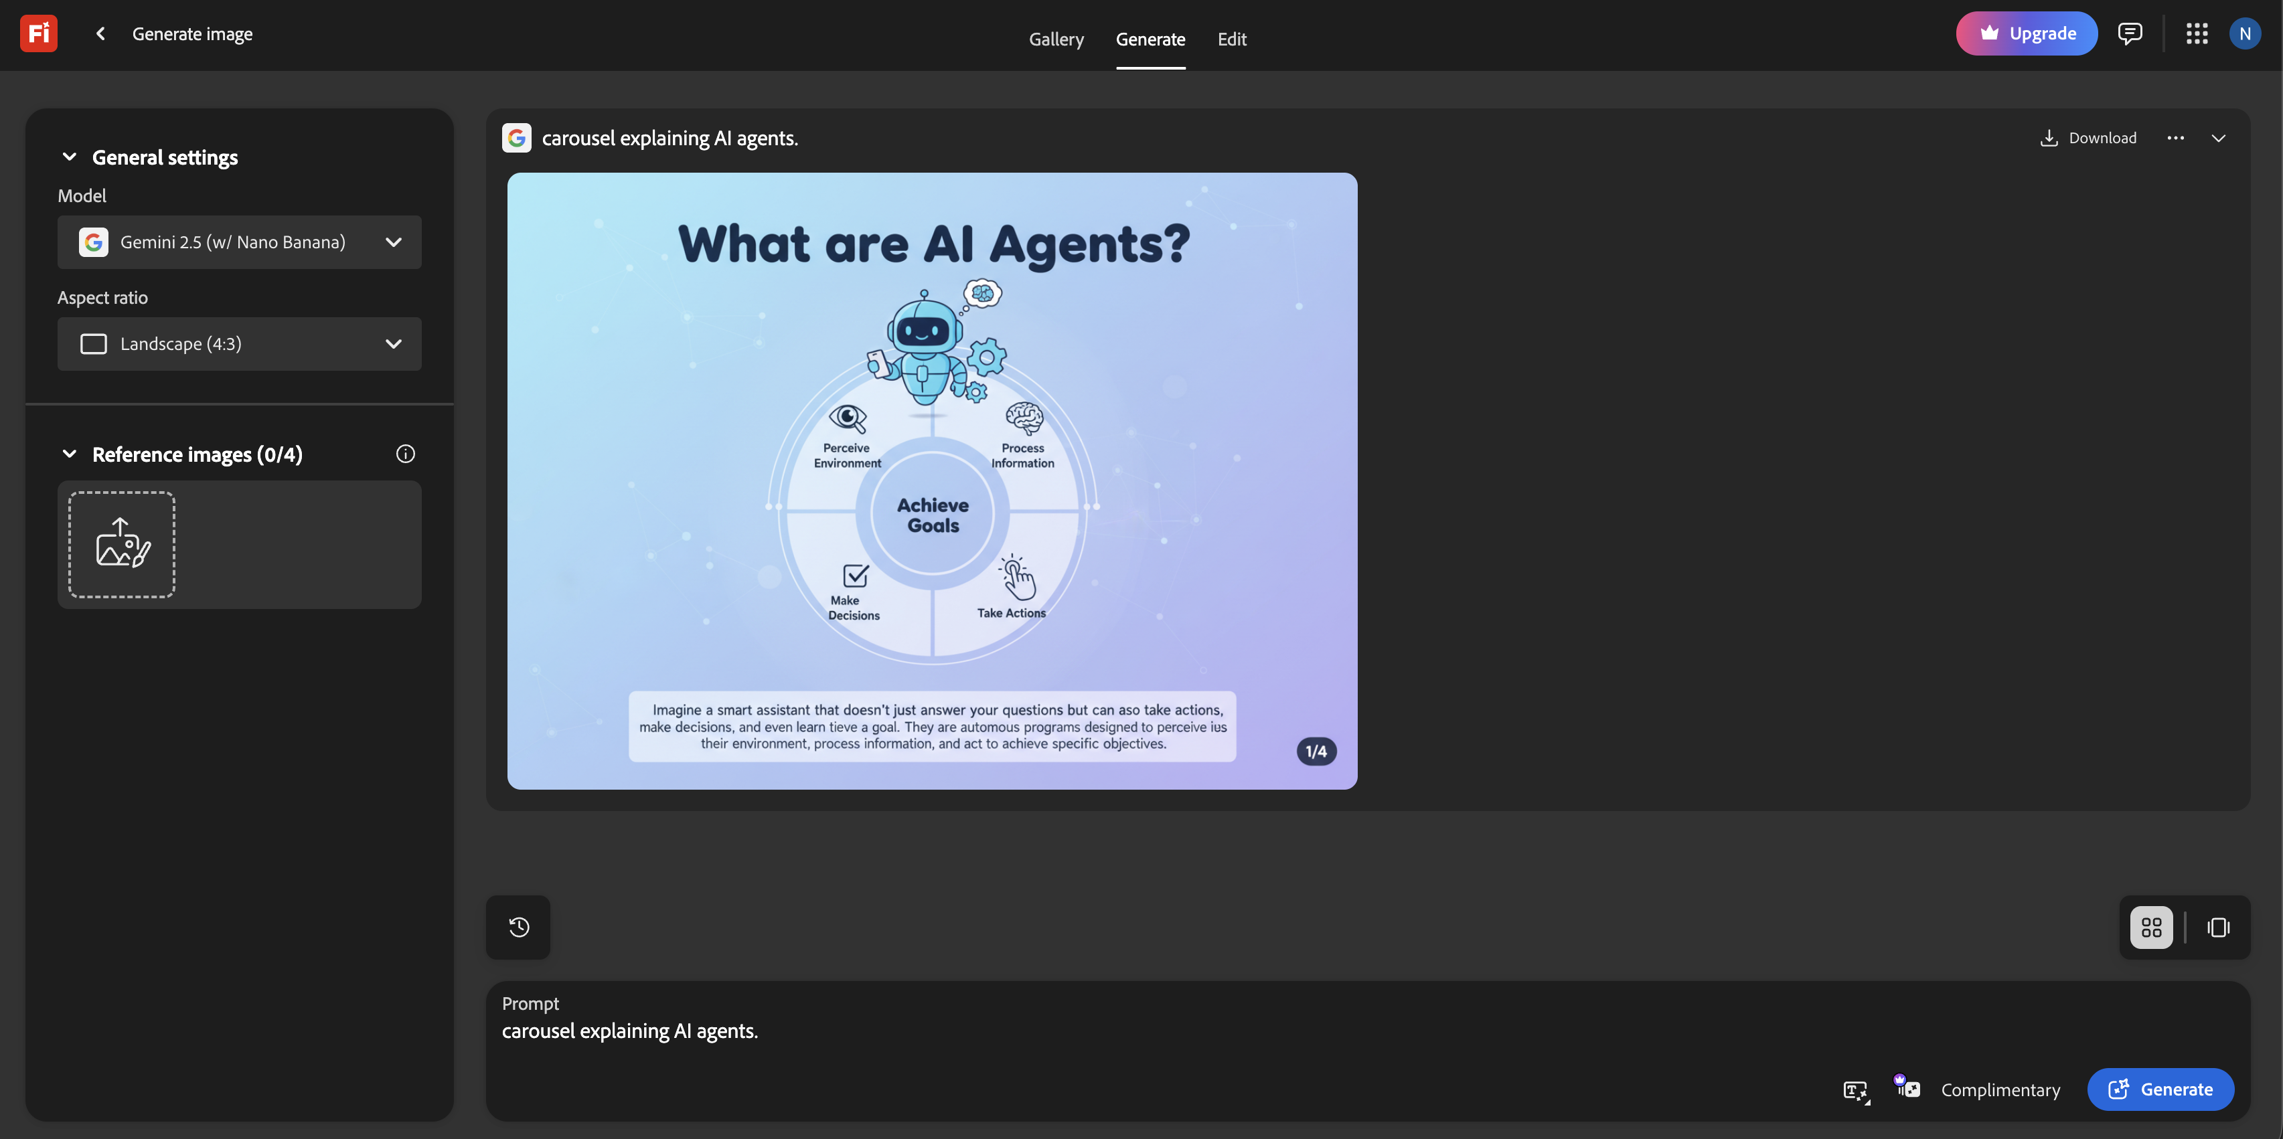The image size is (2283, 1139).
Task: Open the Landscape (4:3) aspect ratio dropdown
Action: [239, 344]
